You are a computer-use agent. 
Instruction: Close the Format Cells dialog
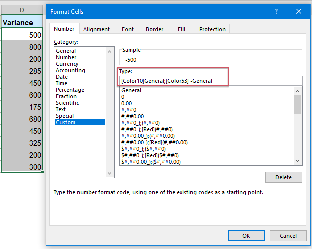tap(299, 11)
